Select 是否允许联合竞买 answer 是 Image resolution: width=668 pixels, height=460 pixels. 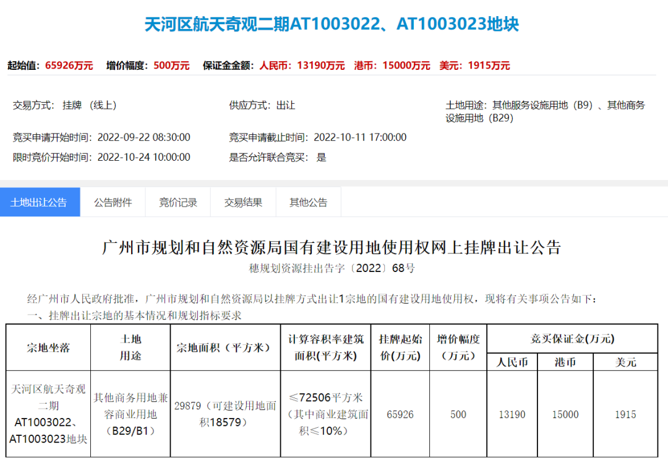tap(276, 157)
